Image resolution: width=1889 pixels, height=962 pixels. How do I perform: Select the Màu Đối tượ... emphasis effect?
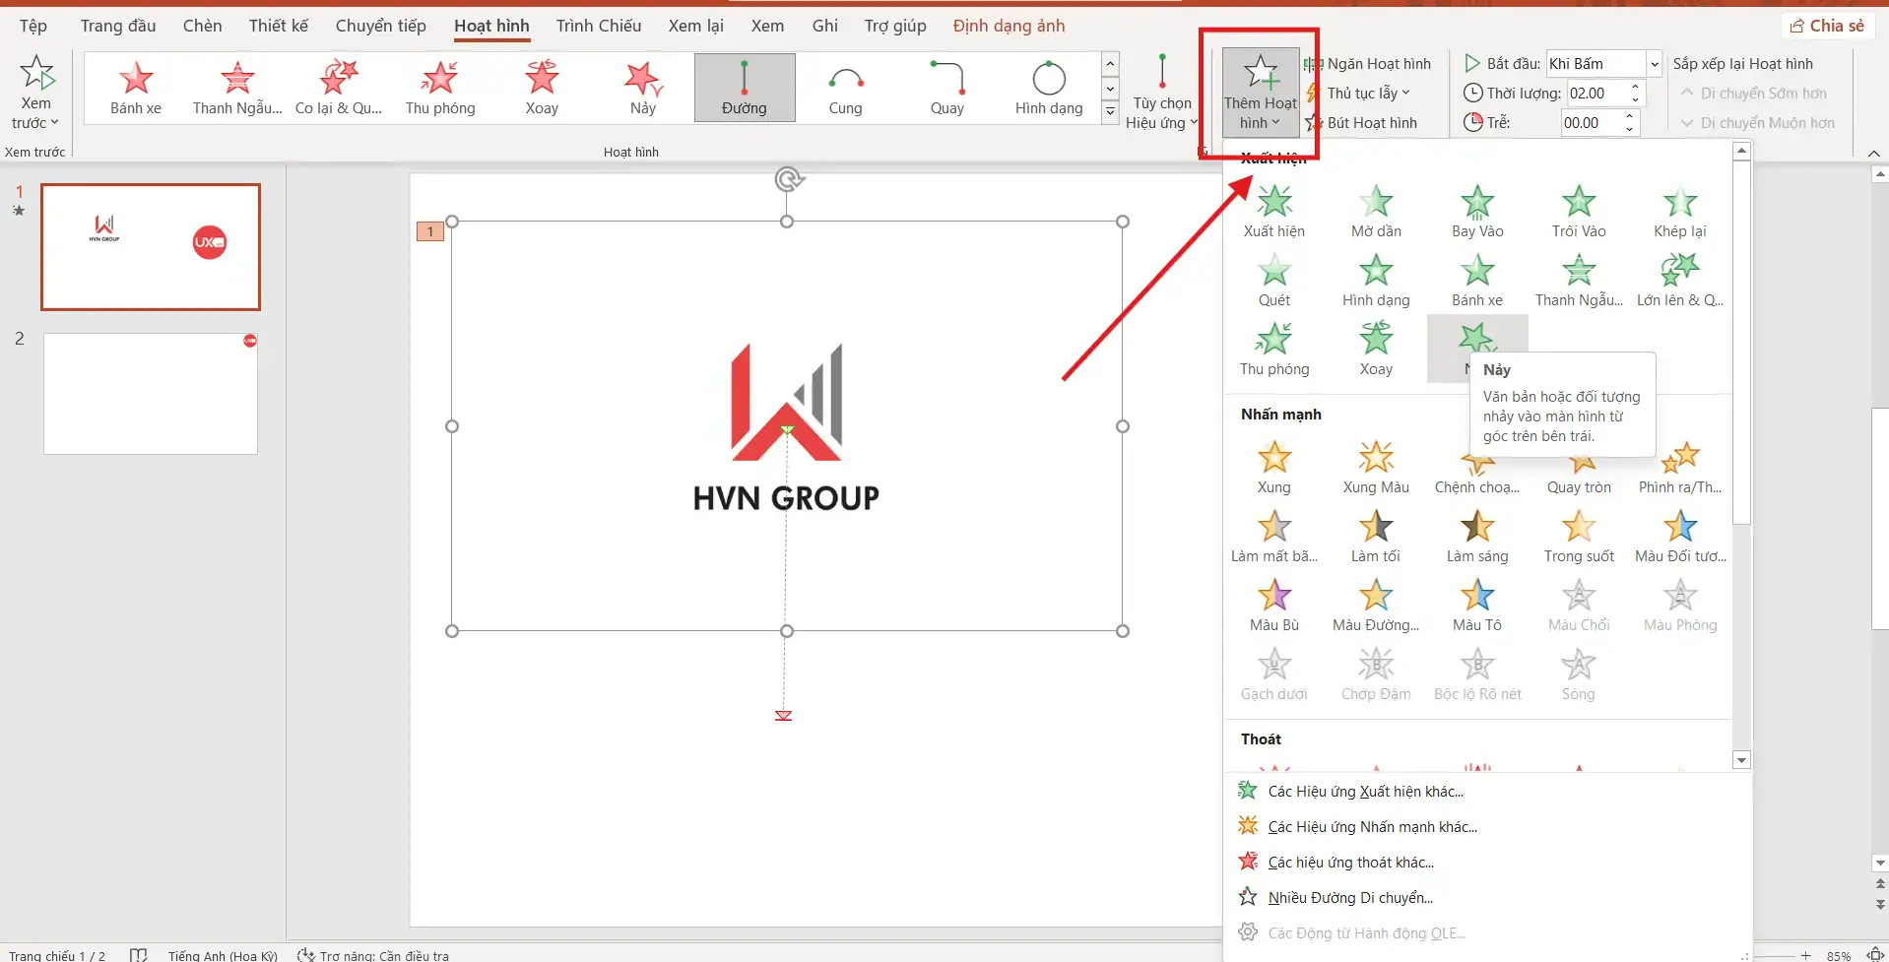point(1680,538)
